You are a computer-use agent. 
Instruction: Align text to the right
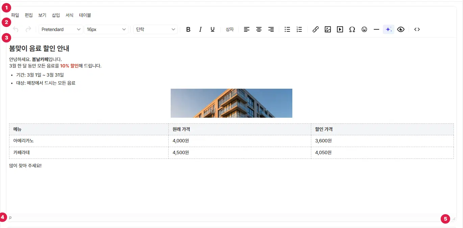pyautogui.click(x=271, y=29)
